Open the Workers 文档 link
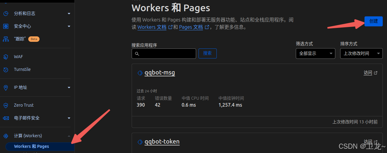Image resolution: width=387 pixels, height=153 pixels. pyautogui.click(x=152, y=27)
